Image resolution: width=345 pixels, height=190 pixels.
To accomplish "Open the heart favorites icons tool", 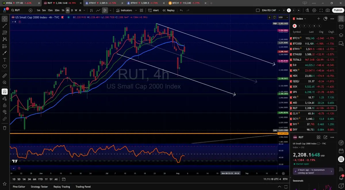I will point(5,66).
